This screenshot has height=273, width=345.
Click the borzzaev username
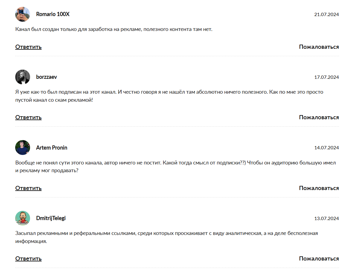pyautogui.click(x=46, y=77)
